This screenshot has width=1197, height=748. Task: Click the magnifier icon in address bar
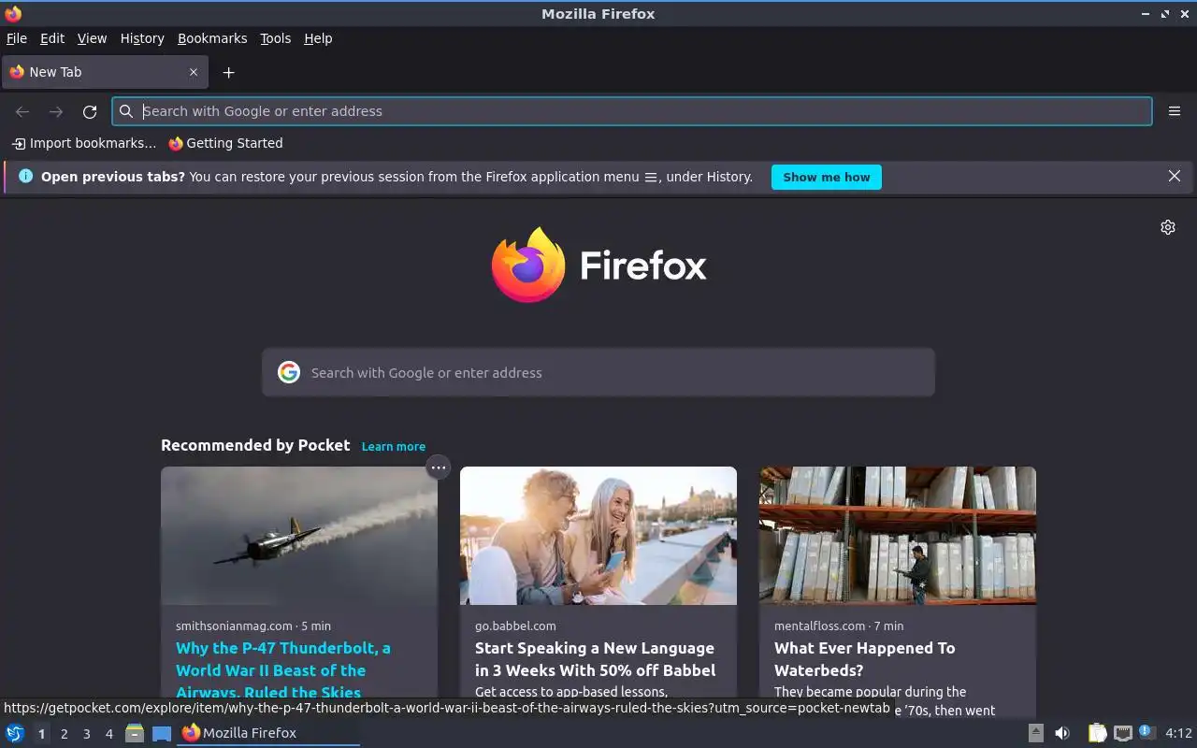126,111
